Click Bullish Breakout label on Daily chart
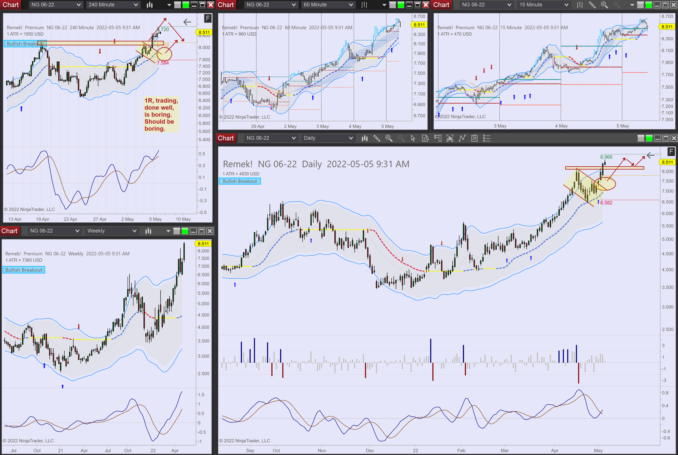 [x=240, y=181]
